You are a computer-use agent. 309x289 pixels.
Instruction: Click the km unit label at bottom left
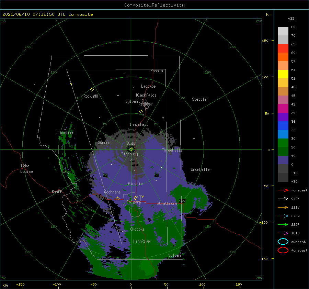point(5,285)
